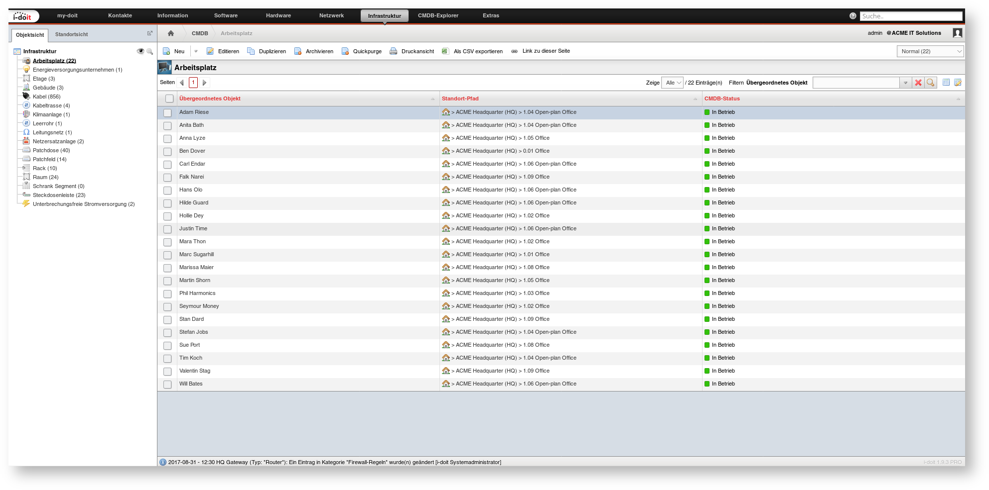
Task: Click the Suche search field
Action: click(x=911, y=16)
